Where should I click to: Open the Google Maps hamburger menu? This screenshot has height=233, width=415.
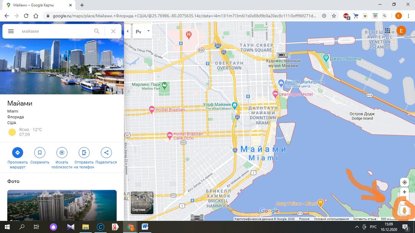point(11,31)
